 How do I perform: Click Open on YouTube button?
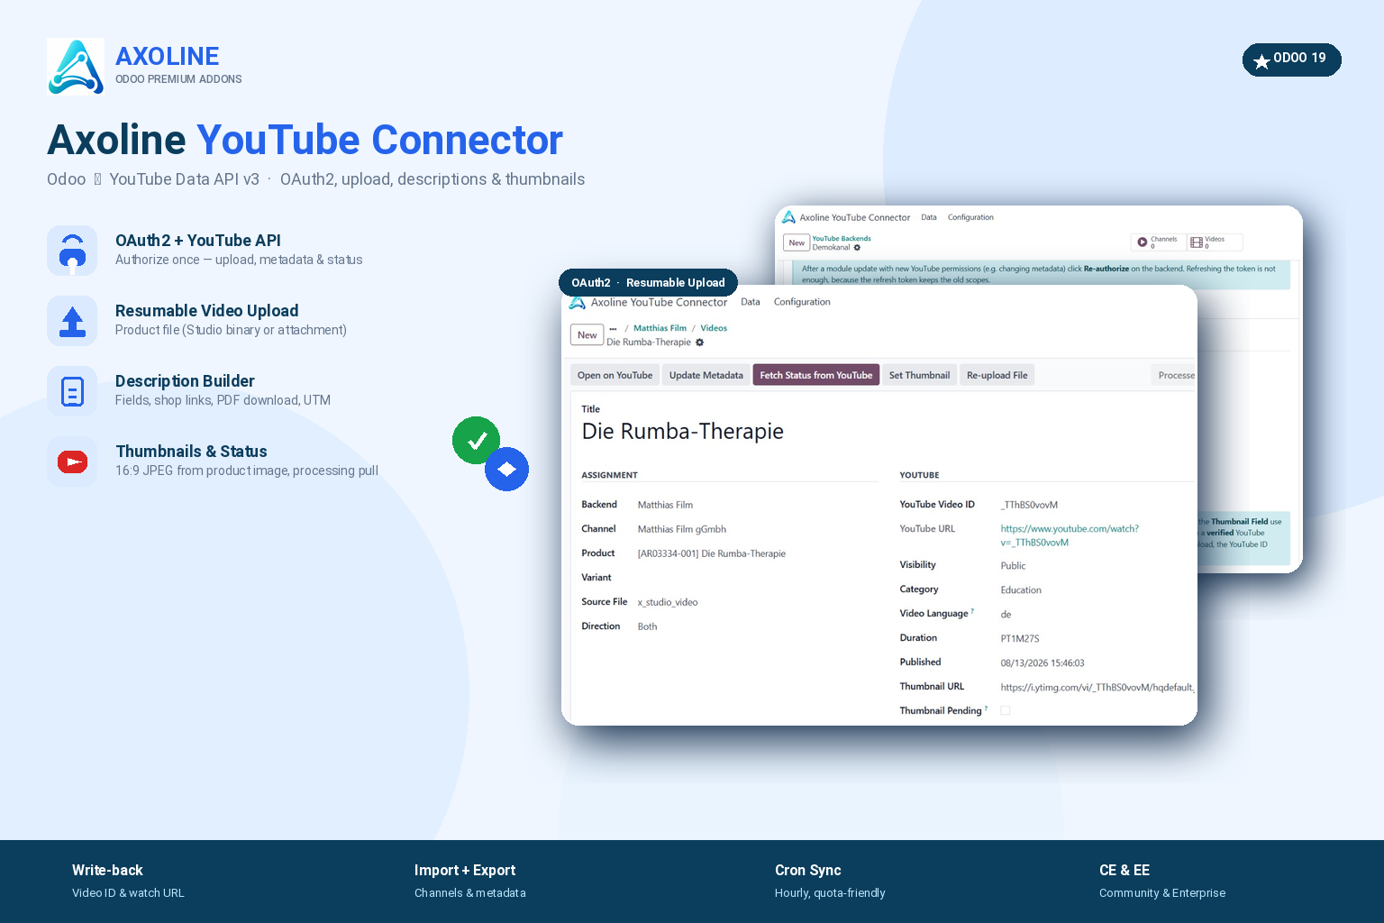[615, 375]
